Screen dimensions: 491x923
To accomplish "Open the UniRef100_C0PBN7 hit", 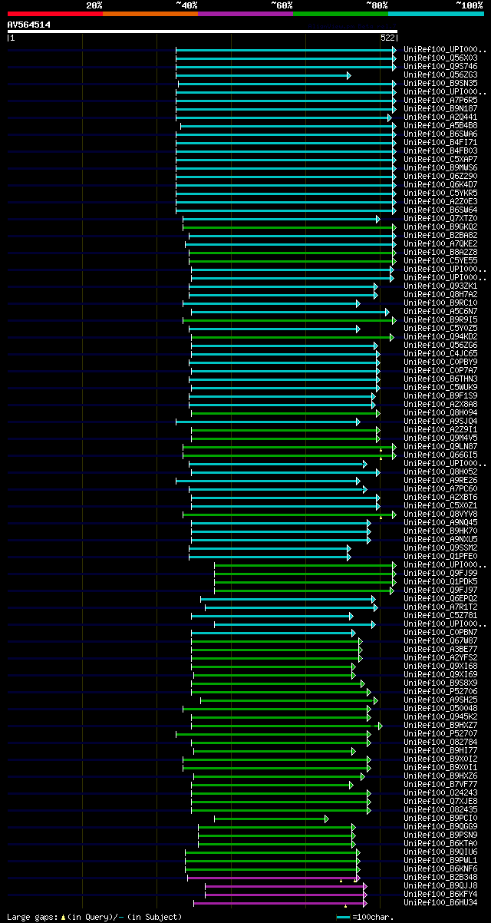I will pyautogui.click(x=440, y=632).
